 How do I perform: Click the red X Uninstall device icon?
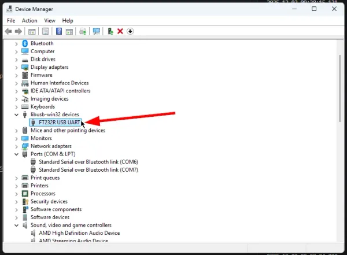point(120,31)
